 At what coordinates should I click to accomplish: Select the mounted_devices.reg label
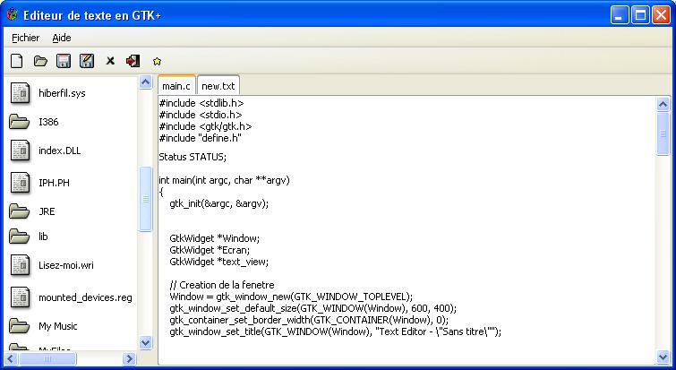pyautogui.click(x=85, y=297)
